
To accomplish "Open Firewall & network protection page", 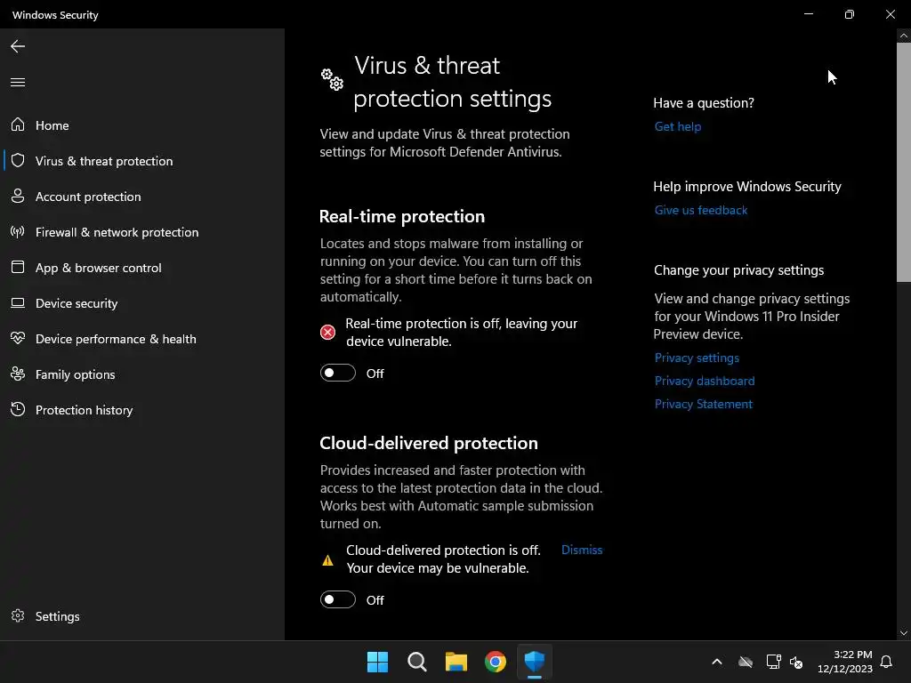I will (142, 232).
